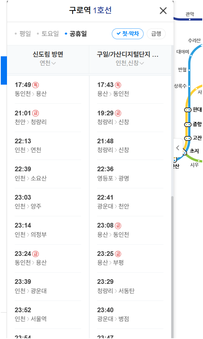Toggle the 첫·막차 filter
Image resolution: width=203 pixels, height=339 pixels.
[128, 34]
